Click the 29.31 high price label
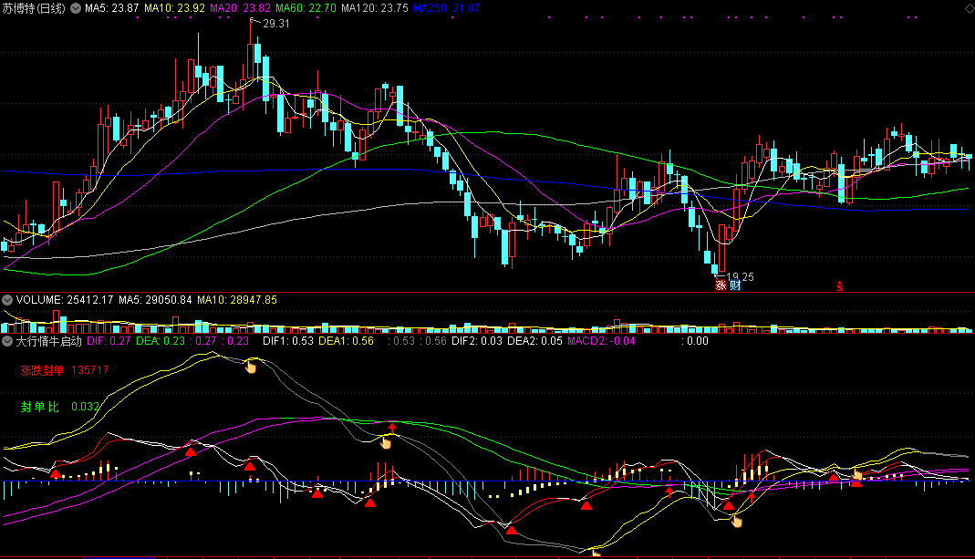 click(276, 24)
